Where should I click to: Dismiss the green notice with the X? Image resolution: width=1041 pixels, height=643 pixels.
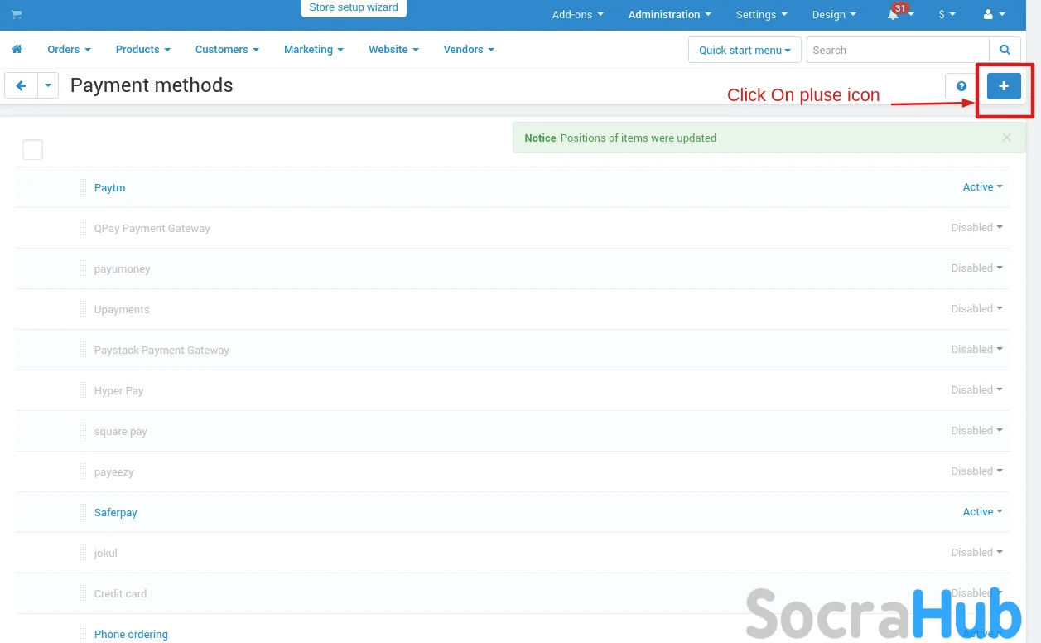click(x=1006, y=138)
